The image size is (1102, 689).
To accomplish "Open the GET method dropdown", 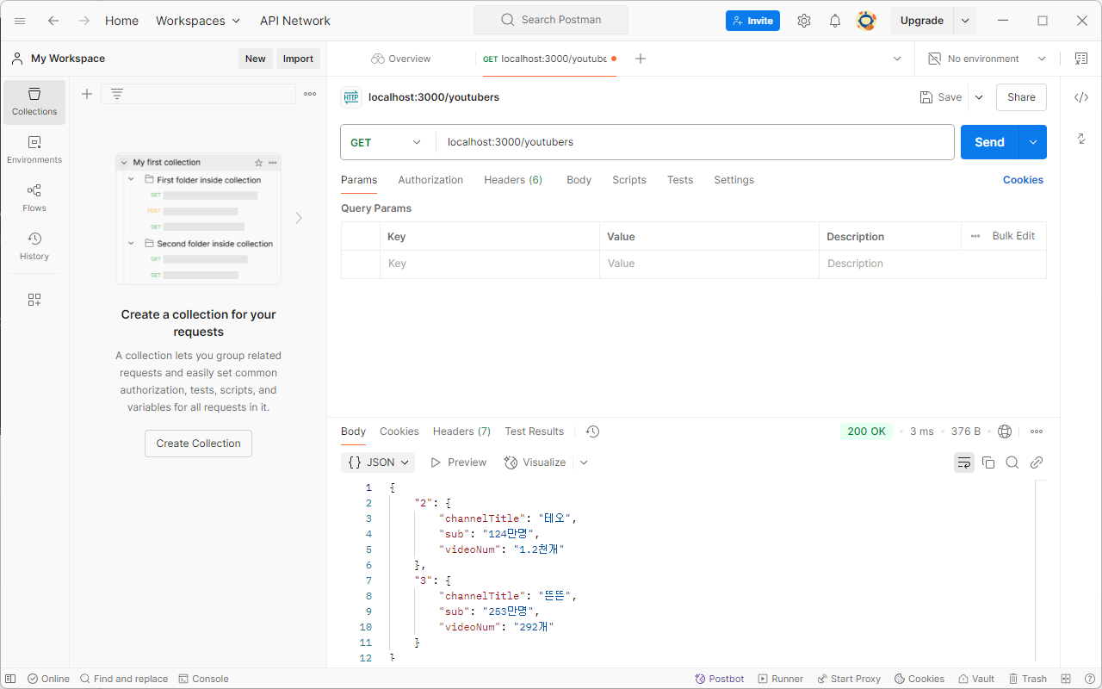I will click(x=386, y=142).
